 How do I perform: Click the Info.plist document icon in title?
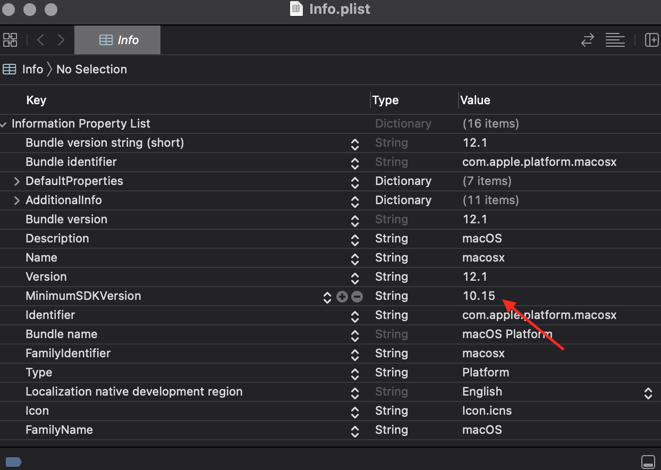[x=296, y=9]
